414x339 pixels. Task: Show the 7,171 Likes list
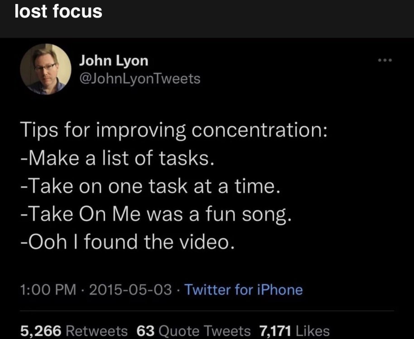click(294, 331)
